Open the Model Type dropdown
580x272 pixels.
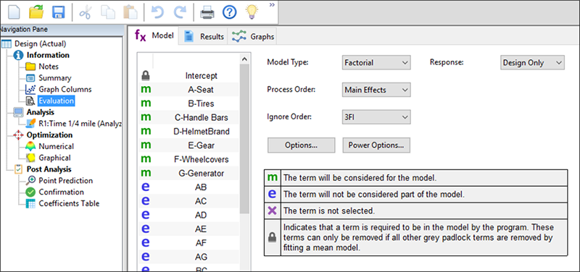(376, 63)
